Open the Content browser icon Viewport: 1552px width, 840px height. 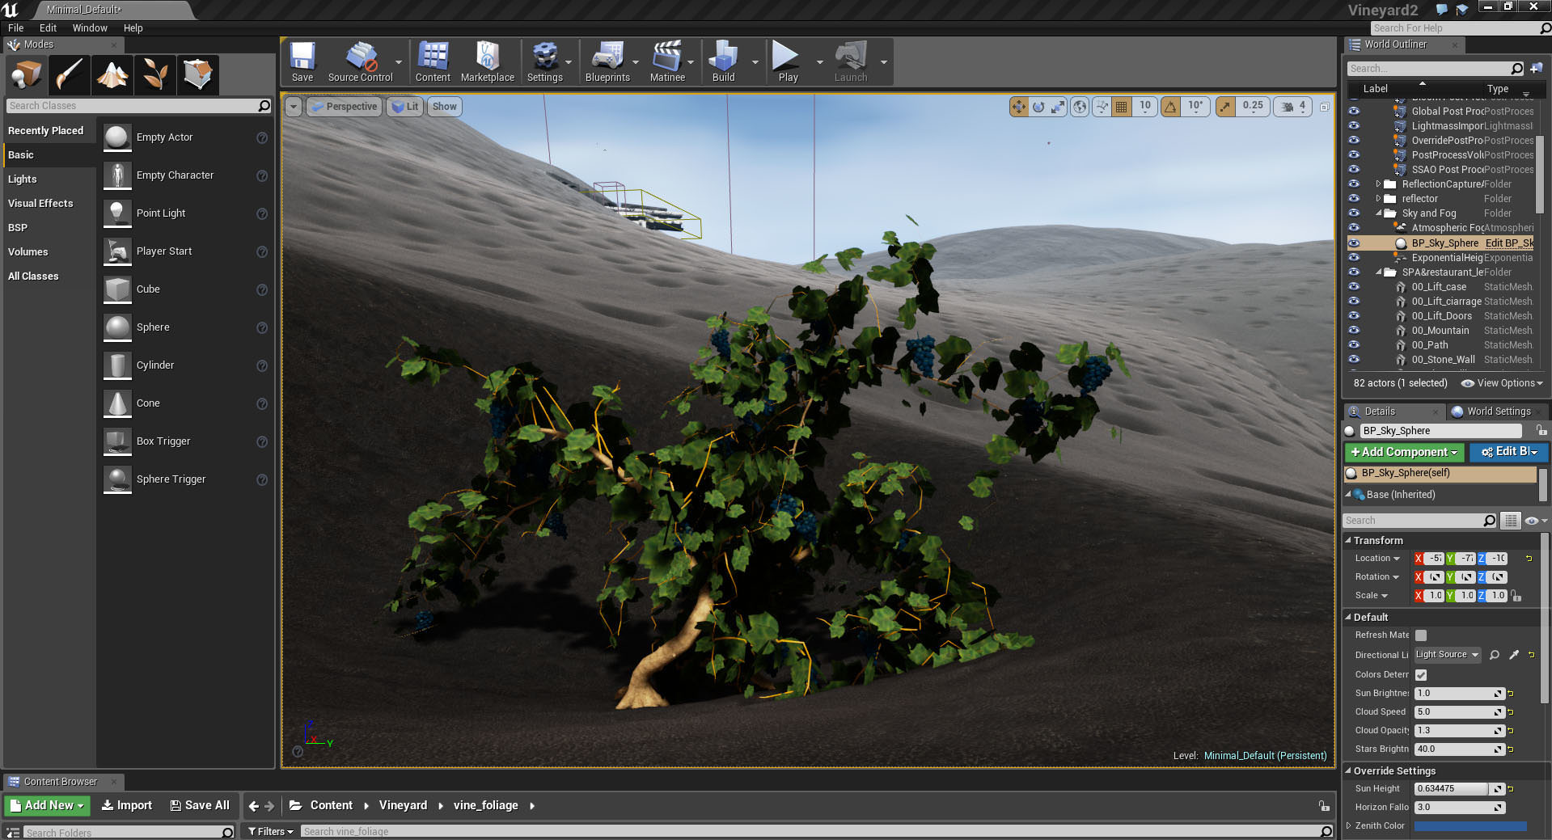[x=433, y=61]
